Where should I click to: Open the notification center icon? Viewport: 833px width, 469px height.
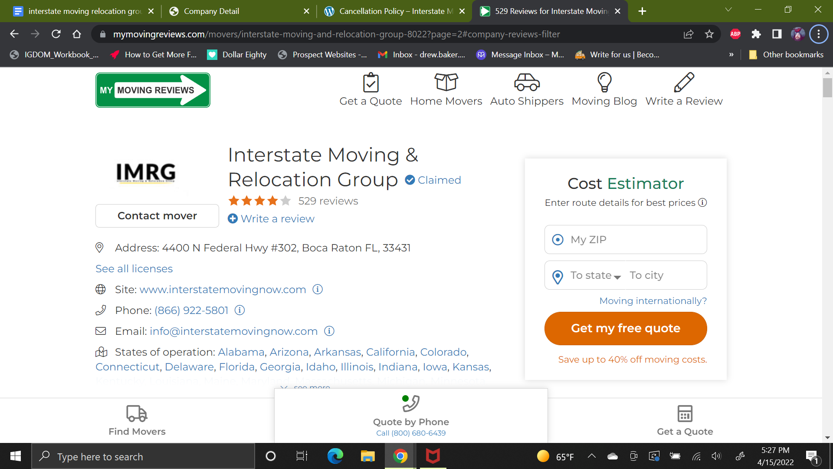(813, 457)
